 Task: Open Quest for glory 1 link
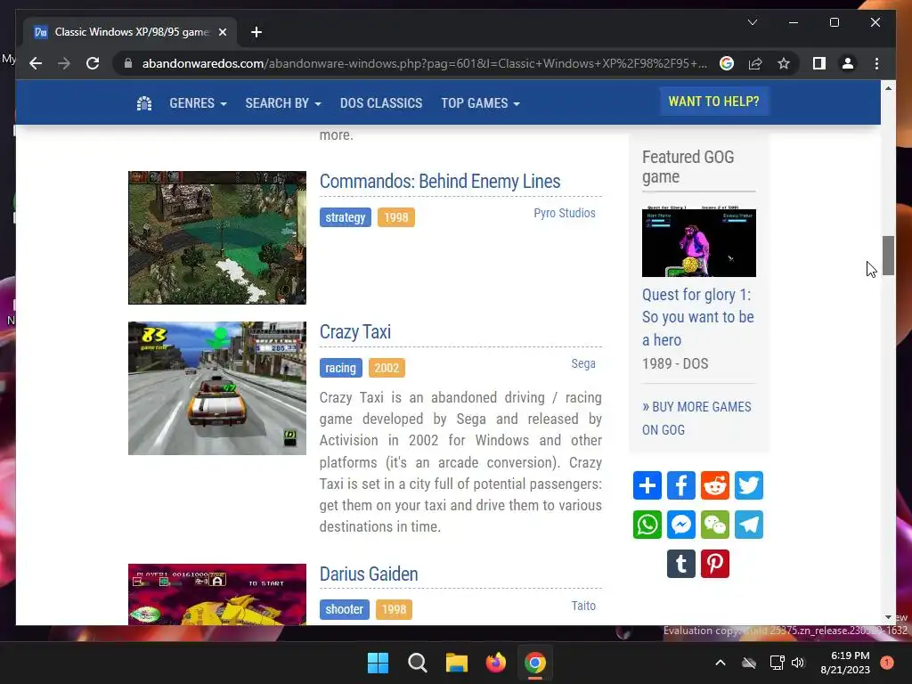tap(698, 317)
